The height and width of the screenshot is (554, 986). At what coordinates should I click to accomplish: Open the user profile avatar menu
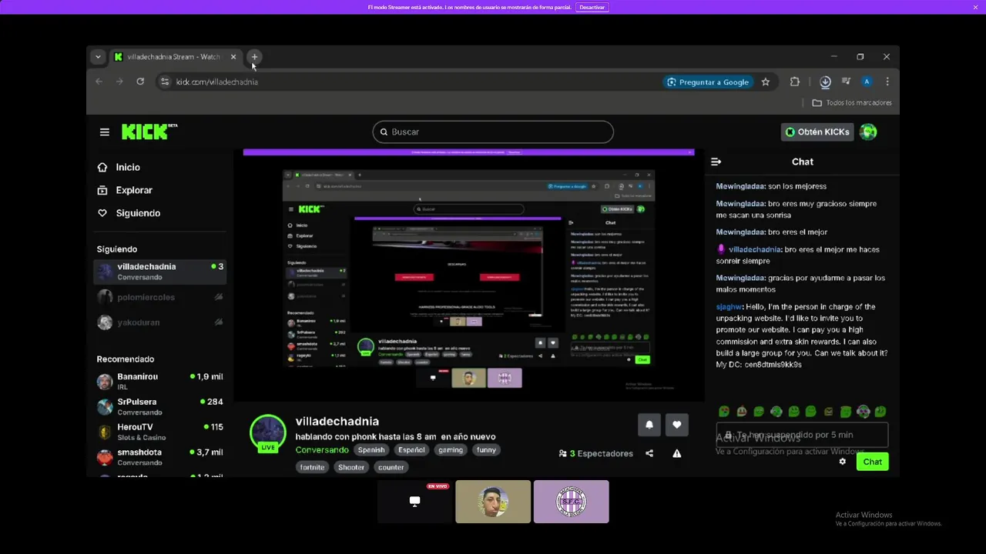[868, 132]
